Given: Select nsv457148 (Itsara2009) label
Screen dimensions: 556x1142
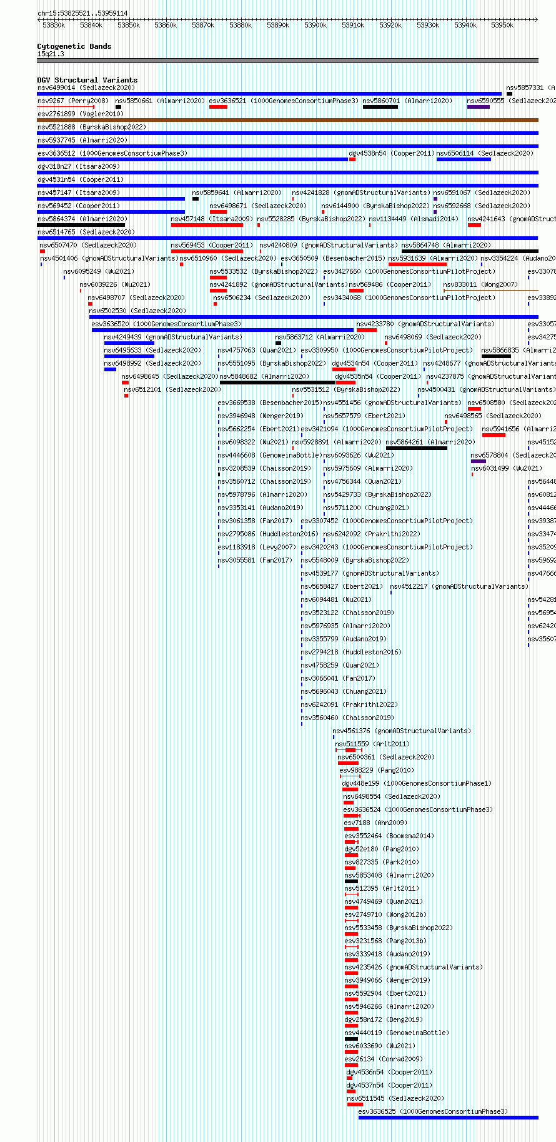Looking at the screenshot, I should [212, 219].
